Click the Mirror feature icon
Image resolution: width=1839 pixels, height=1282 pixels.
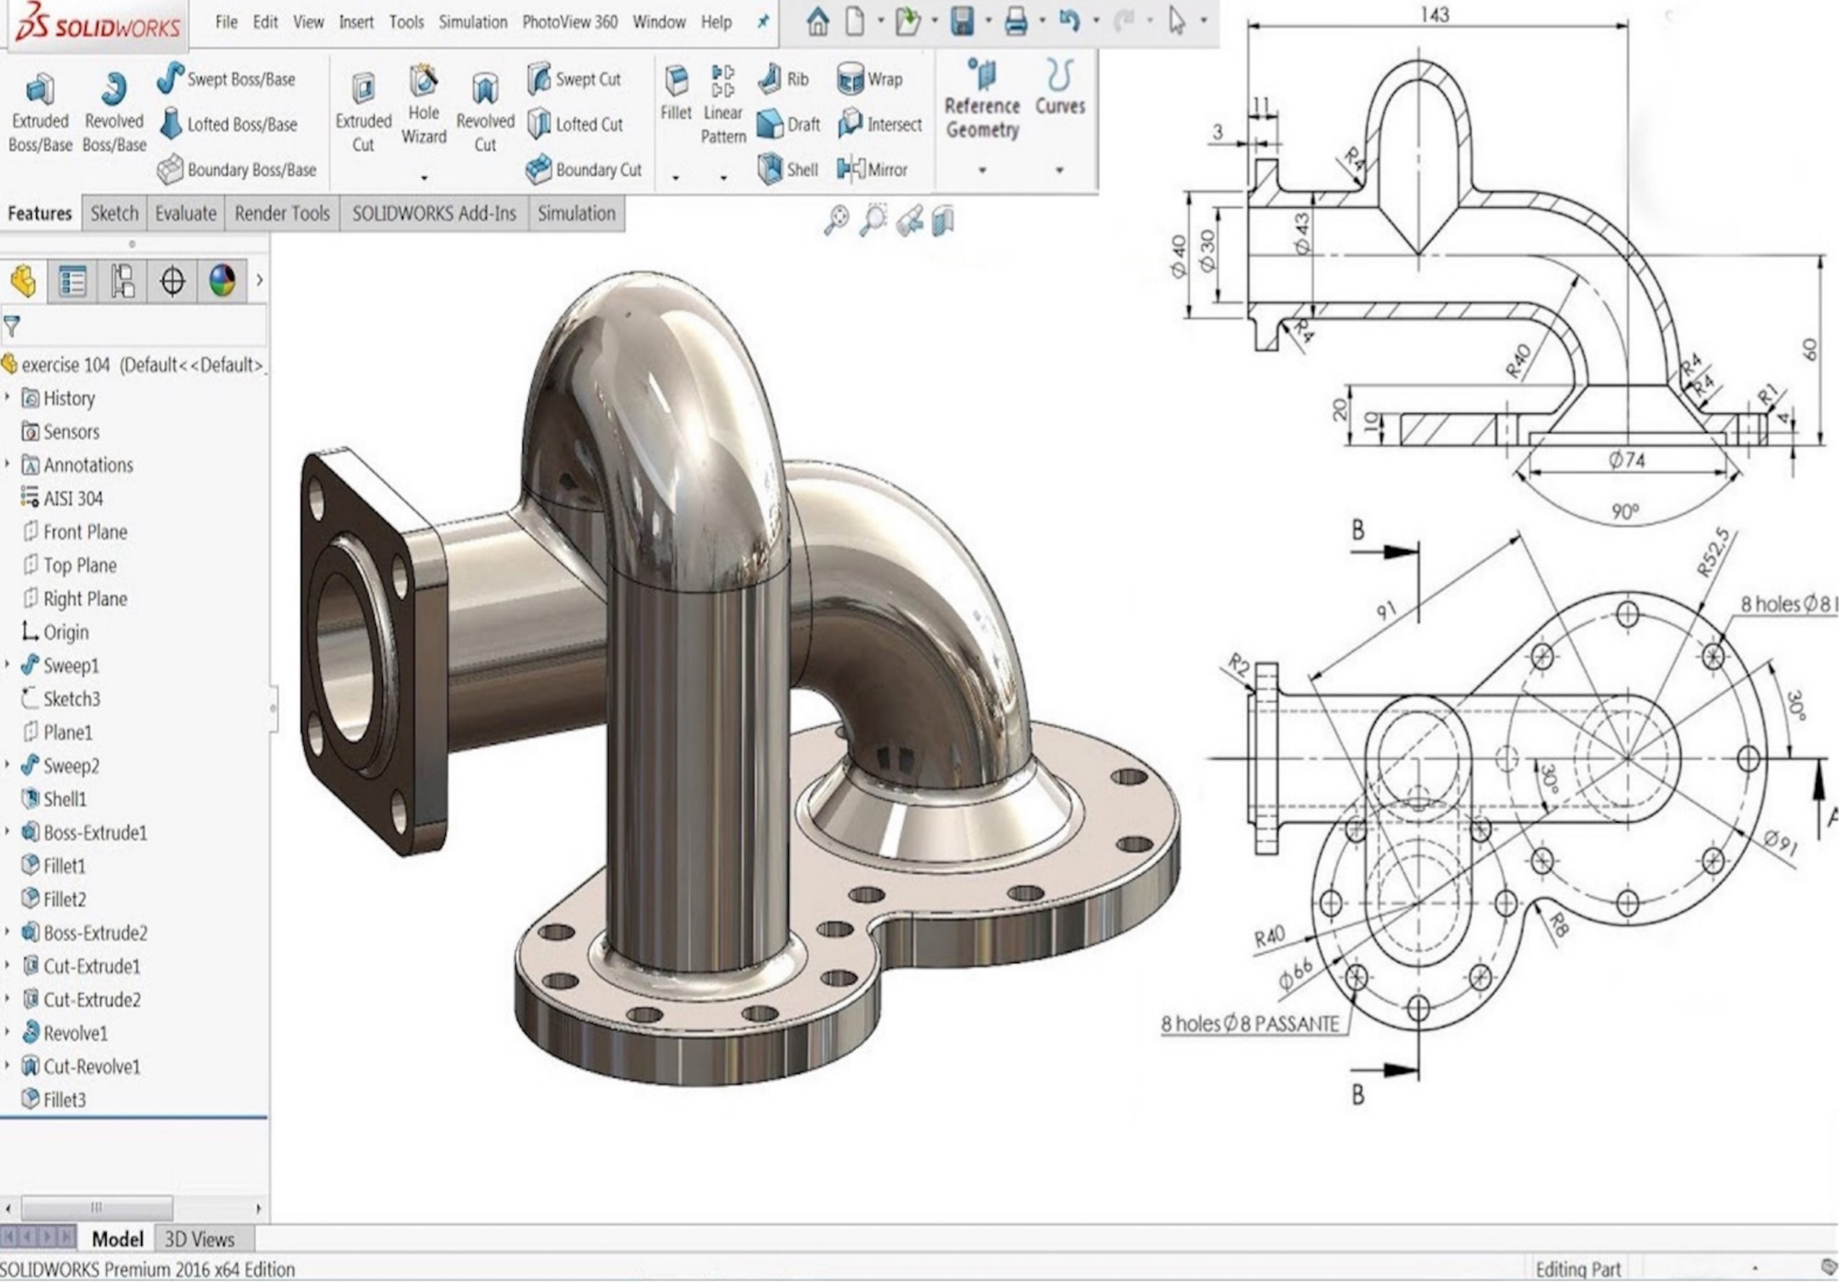pos(851,169)
